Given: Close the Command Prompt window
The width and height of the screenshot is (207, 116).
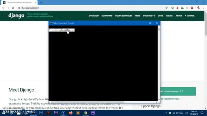Looking at the screenshot, I should pos(157,23).
